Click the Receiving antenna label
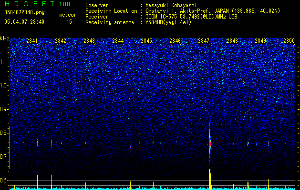 click(110, 22)
